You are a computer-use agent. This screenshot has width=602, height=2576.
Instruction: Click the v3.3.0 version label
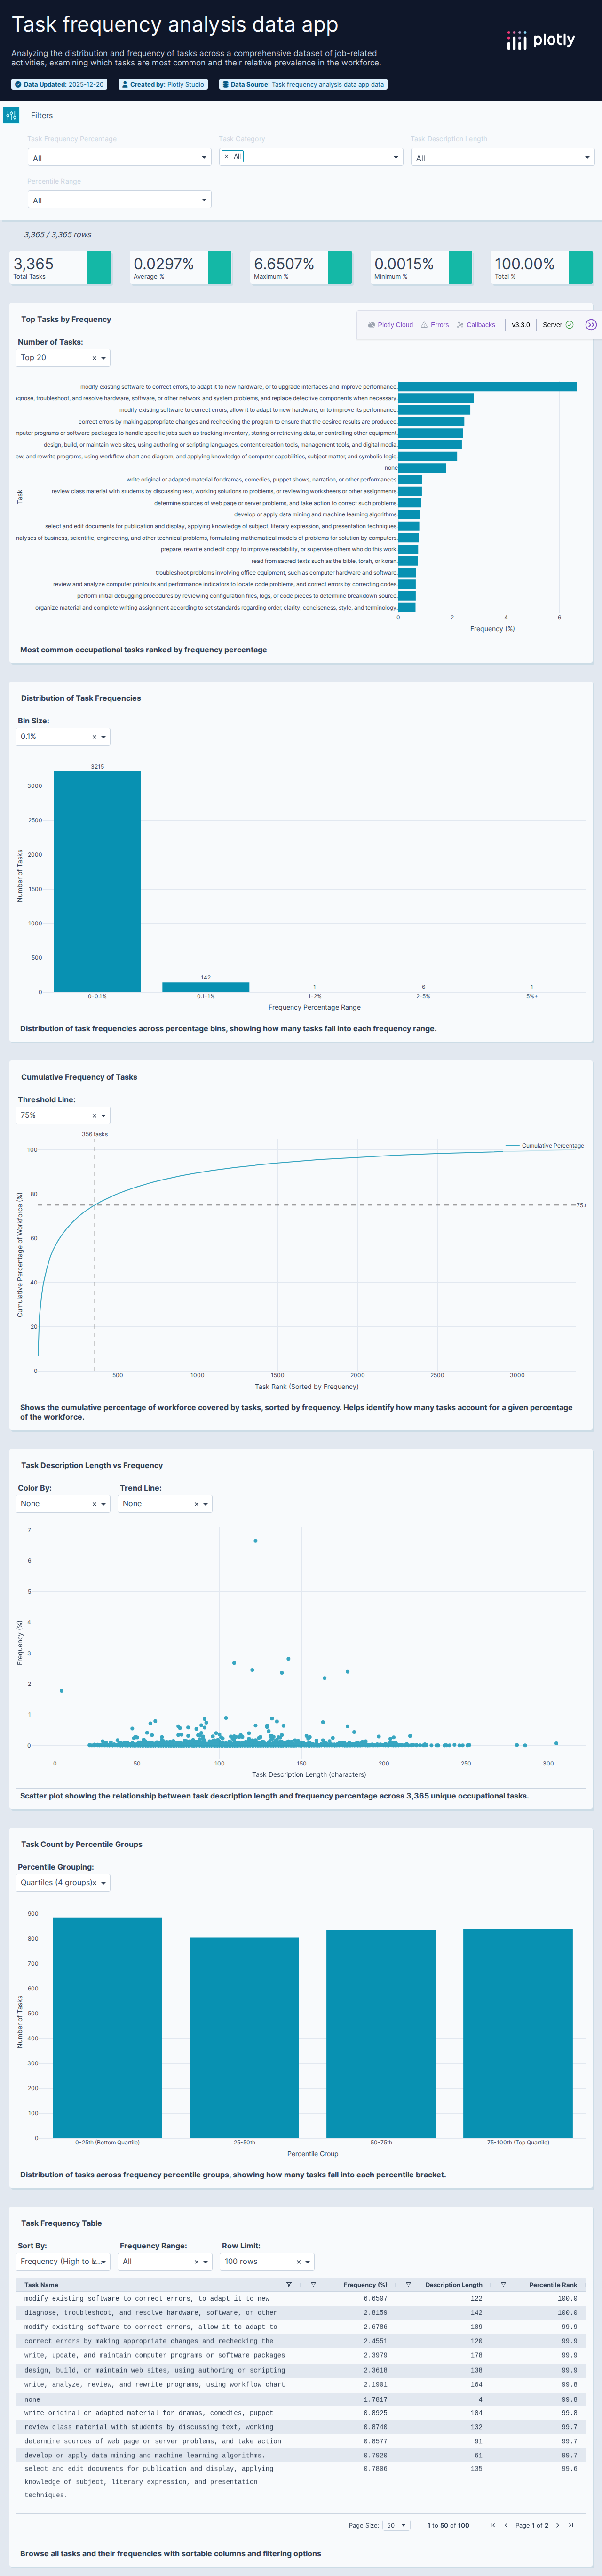click(x=521, y=325)
